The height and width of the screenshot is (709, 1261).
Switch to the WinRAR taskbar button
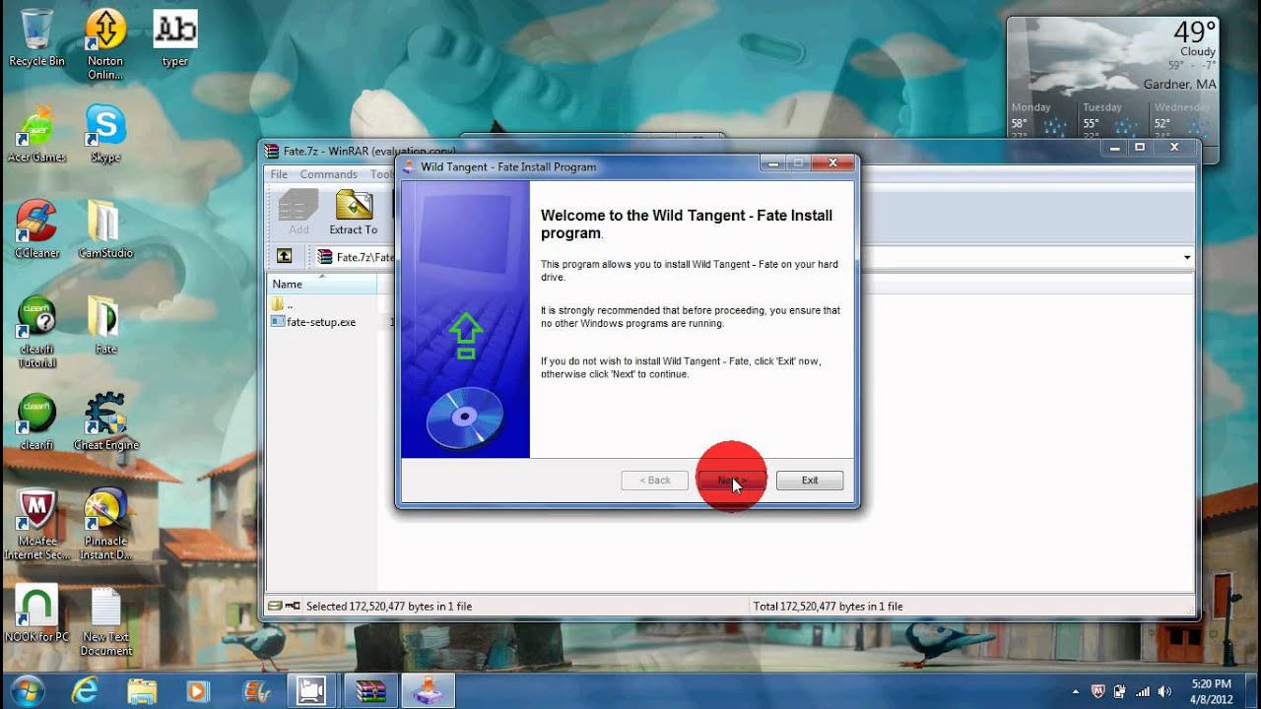click(370, 690)
